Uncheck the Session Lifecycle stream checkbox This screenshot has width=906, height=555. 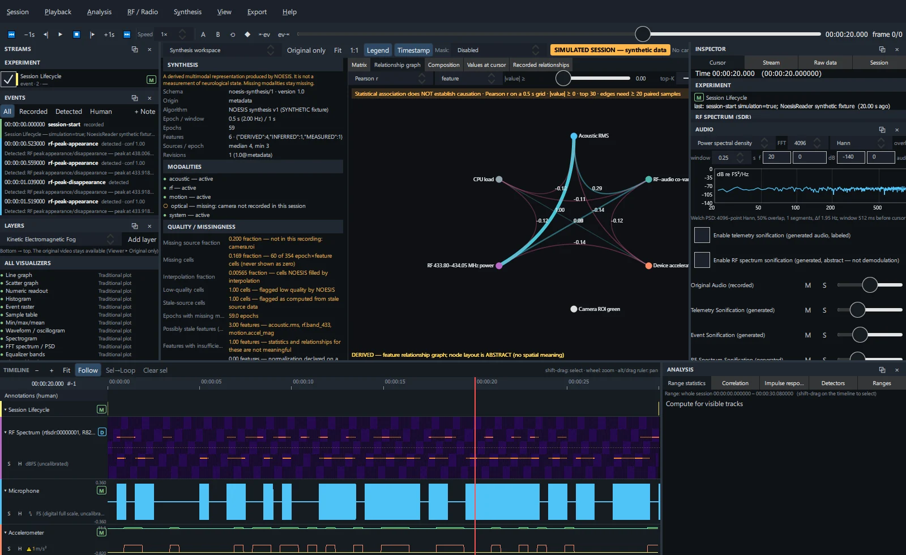[x=8, y=79]
